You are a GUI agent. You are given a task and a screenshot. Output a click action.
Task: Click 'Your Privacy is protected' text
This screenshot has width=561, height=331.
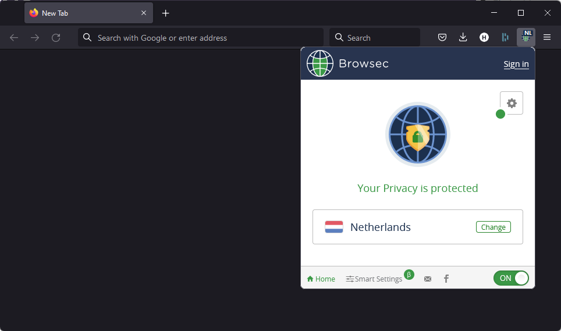417,188
